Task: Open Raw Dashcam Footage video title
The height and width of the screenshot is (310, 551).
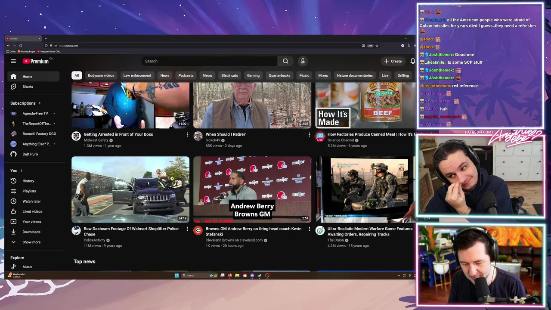Action: [x=131, y=232]
